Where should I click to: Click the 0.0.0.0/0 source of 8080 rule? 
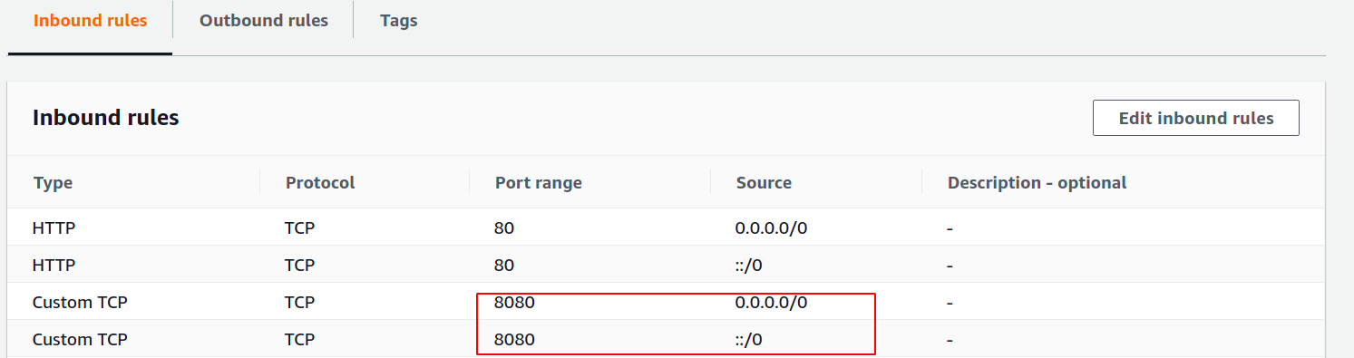(x=771, y=303)
